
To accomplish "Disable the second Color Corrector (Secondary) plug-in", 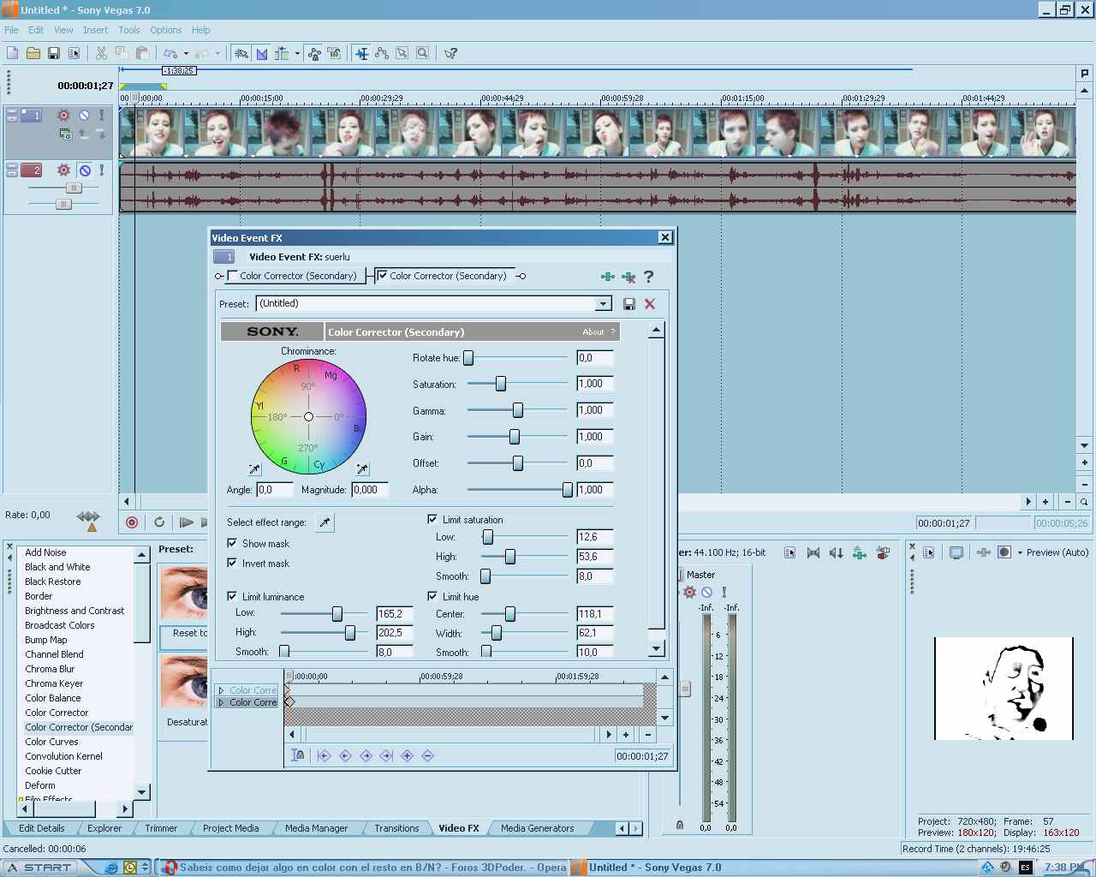I will pos(383,276).
